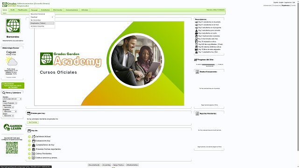Image resolution: width=299 pixels, height=168 pixels.
Task: Click the estudiantes en el nivel icon
Action: coord(196,25)
